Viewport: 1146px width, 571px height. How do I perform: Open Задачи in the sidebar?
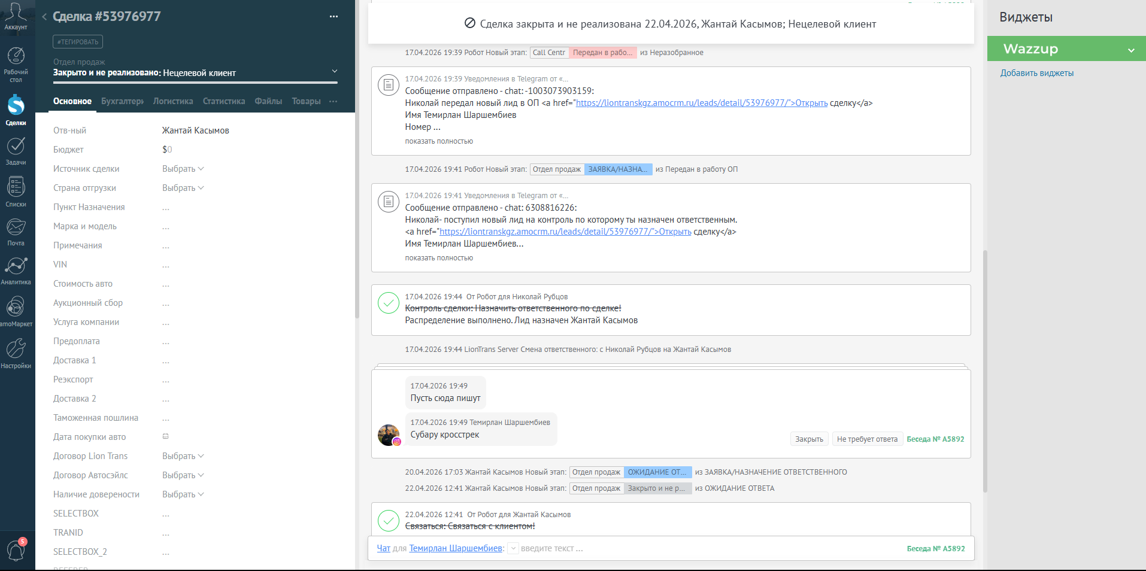coord(16,151)
